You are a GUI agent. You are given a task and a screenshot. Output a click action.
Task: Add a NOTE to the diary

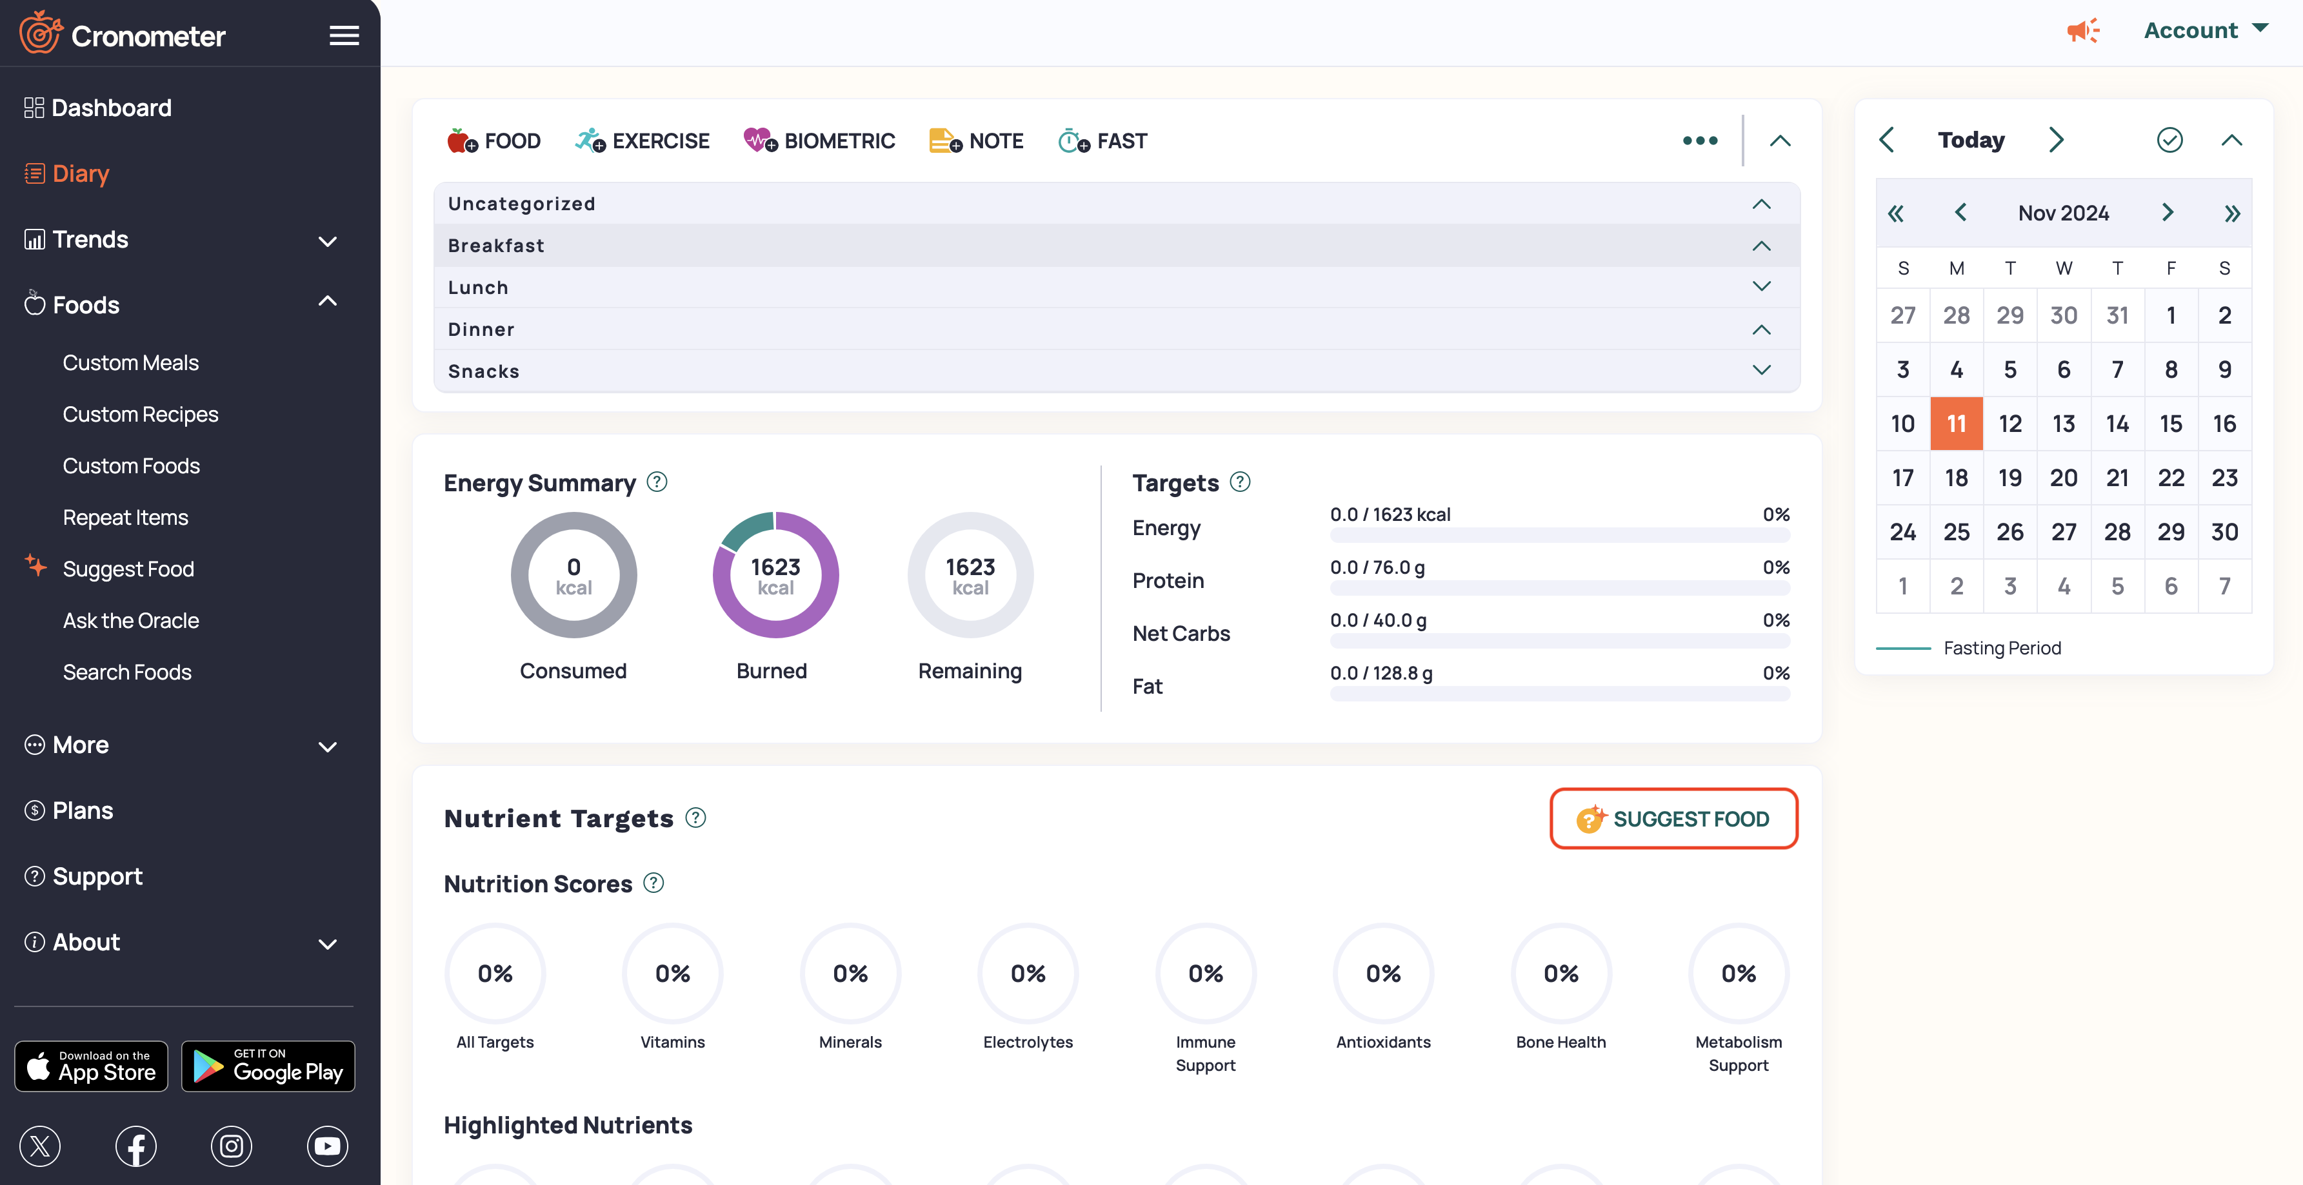[976, 141]
